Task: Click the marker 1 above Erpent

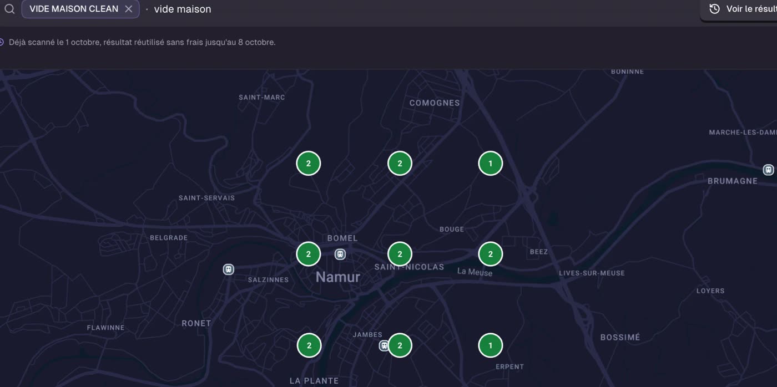Action: (x=490, y=345)
